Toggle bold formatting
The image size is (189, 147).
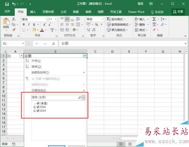(24, 24)
